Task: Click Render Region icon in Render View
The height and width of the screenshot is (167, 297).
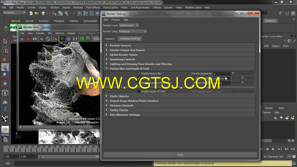Action: tap(28, 39)
